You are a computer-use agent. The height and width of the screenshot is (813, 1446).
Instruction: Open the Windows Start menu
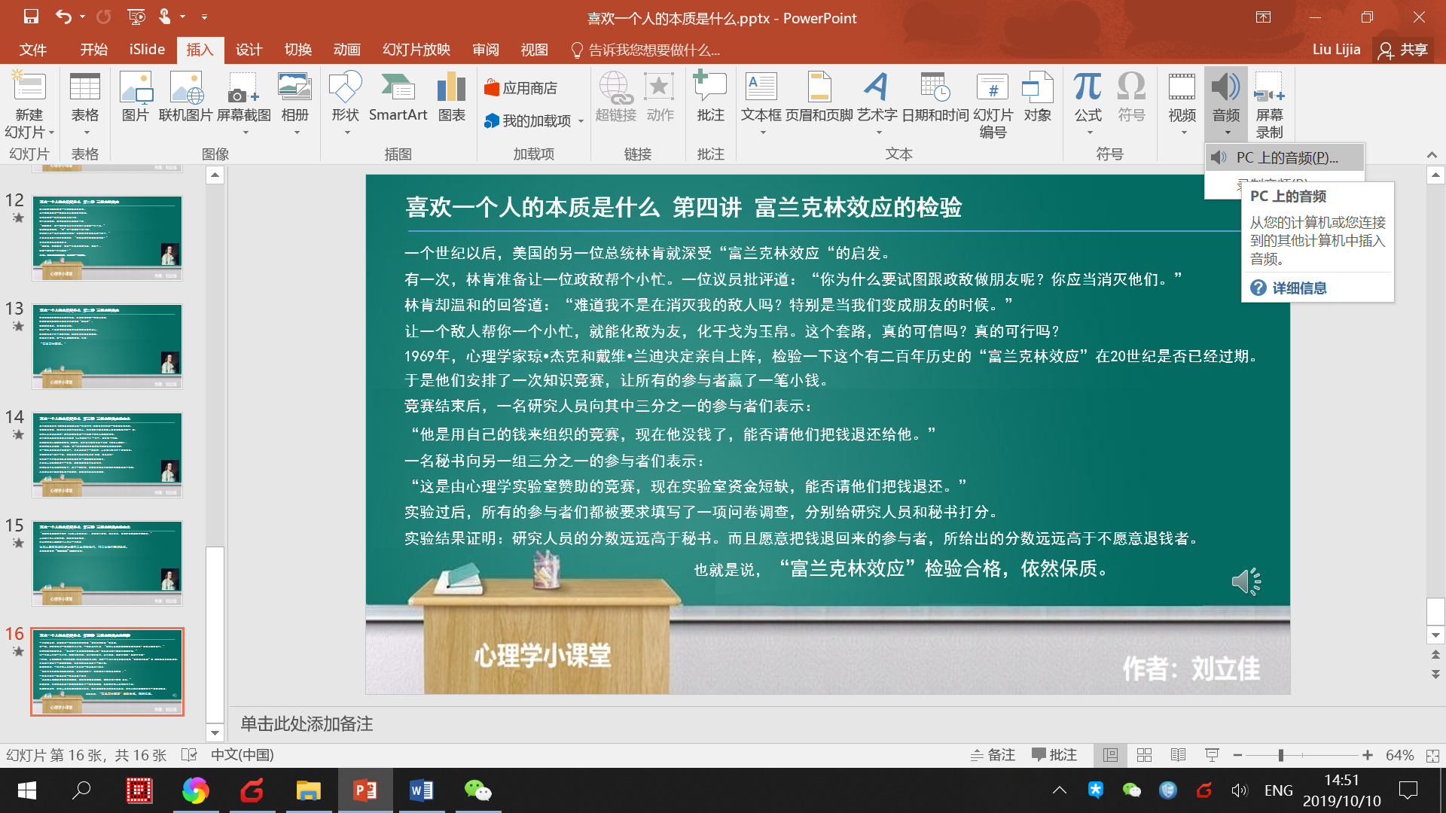click(27, 790)
